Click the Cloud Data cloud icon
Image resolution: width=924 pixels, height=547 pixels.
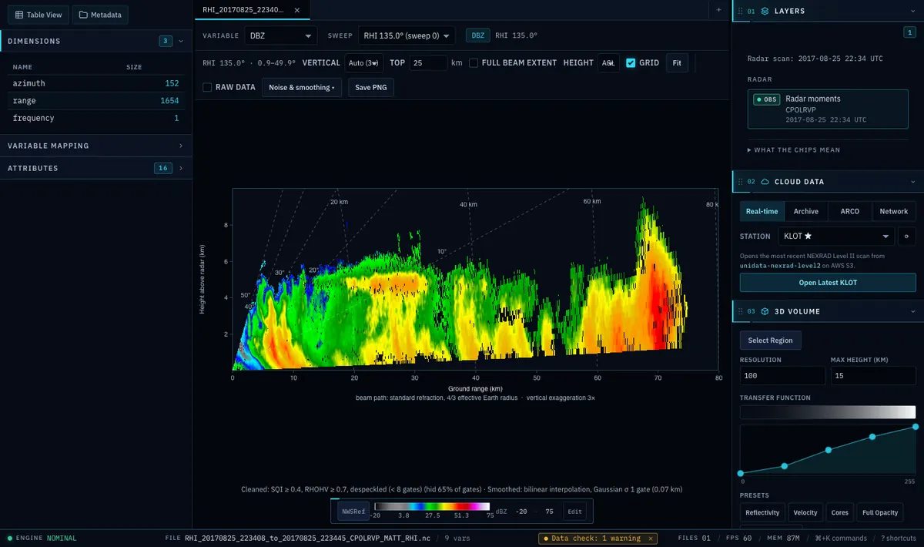(765, 182)
